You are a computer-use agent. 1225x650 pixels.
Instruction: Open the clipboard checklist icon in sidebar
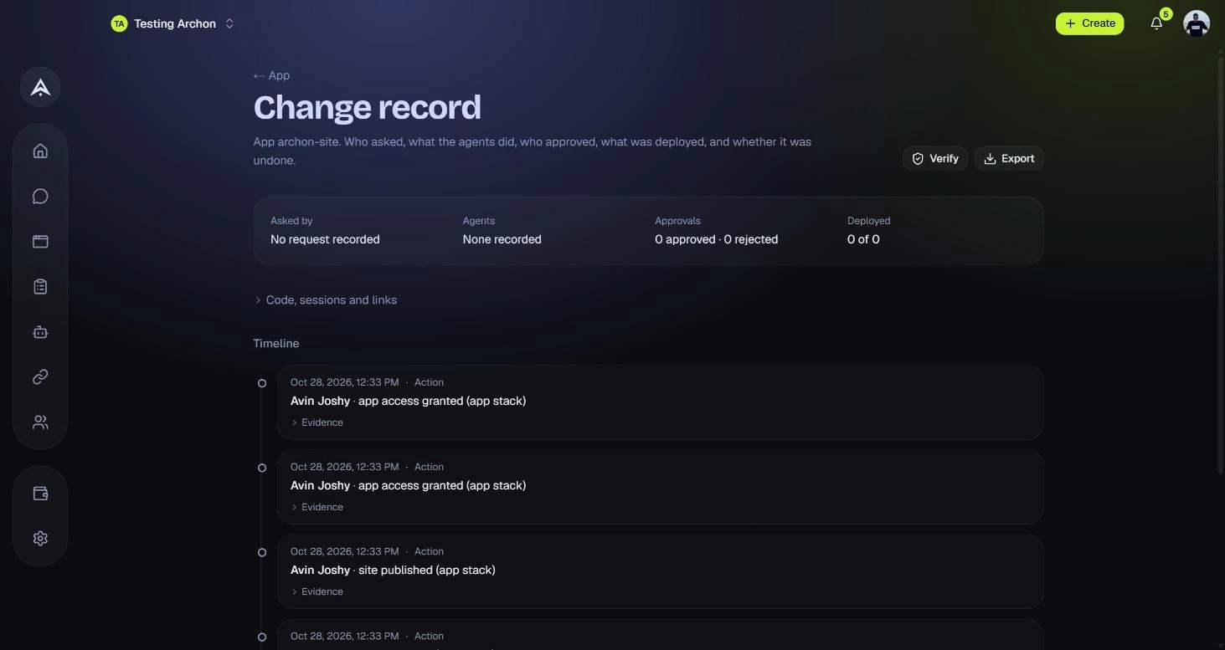click(40, 287)
